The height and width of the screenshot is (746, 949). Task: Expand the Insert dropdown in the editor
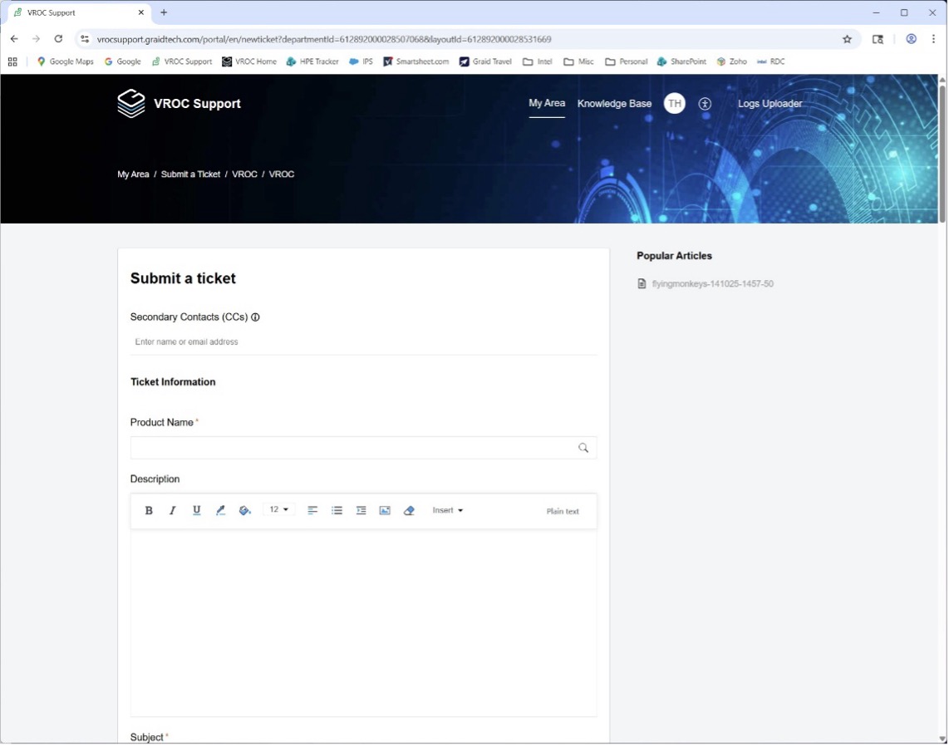click(447, 511)
